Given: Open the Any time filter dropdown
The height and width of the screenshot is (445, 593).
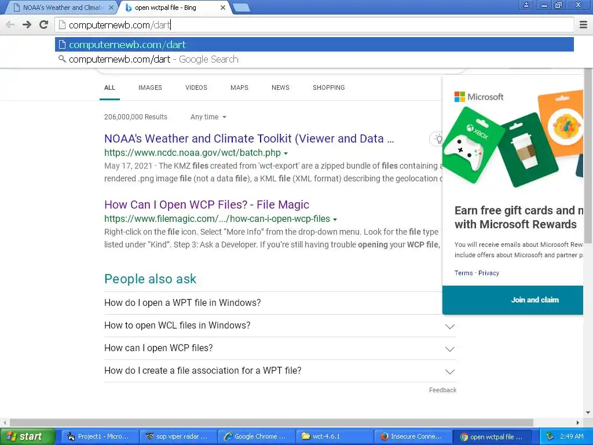Looking at the screenshot, I should tap(208, 117).
